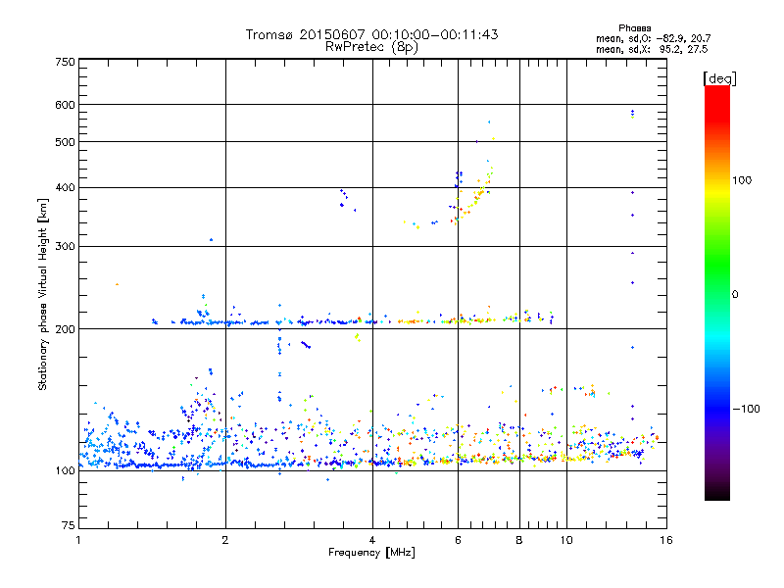Click the x-axis tick label "6"
This screenshot has height=588, width=784.
tap(458, 540)
